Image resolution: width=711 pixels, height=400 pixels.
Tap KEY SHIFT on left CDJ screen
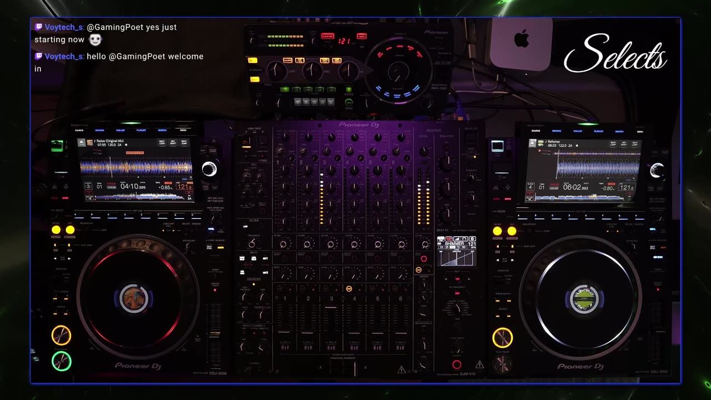pyautogui.click(x=172, y=143)
